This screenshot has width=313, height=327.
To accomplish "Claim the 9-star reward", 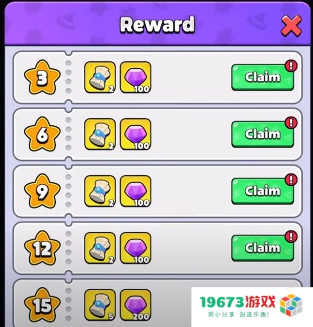I will 263,191.
